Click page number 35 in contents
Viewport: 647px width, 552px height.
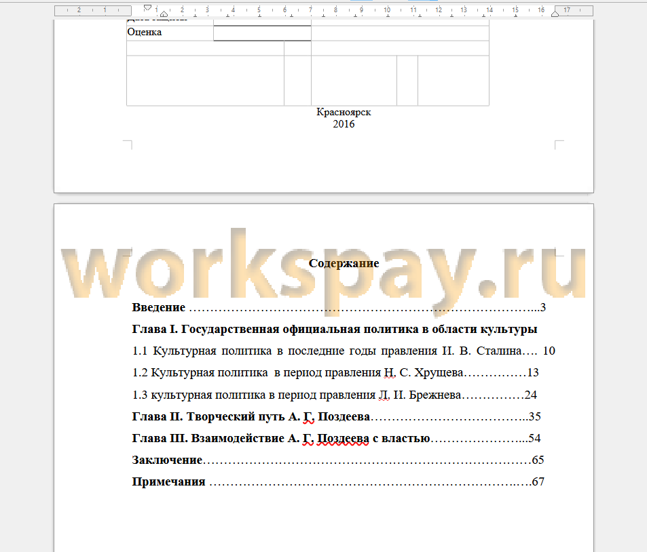(x=535, y=417)
